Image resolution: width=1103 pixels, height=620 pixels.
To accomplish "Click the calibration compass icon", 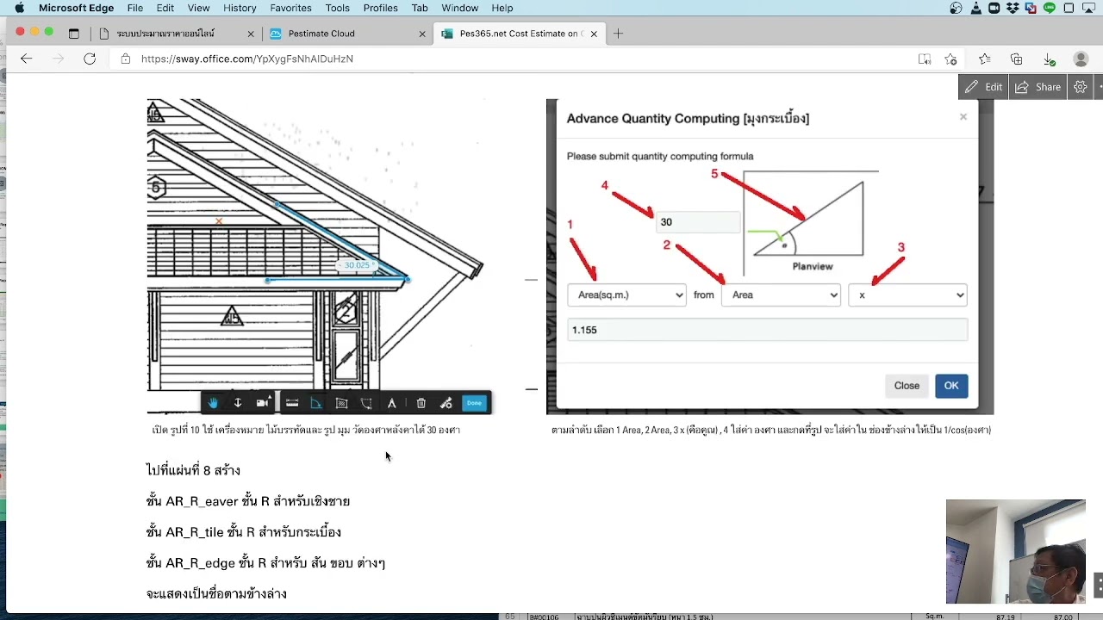I will (391, 403).
